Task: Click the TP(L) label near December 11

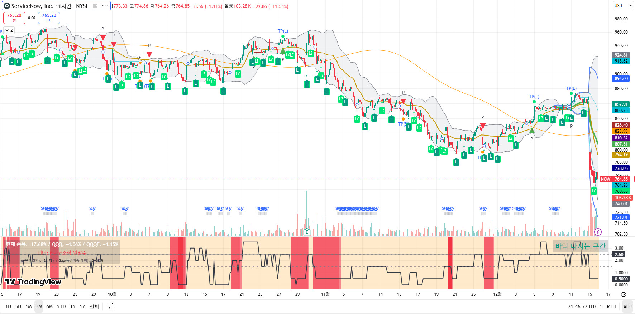Action: (x=572, y=88)
